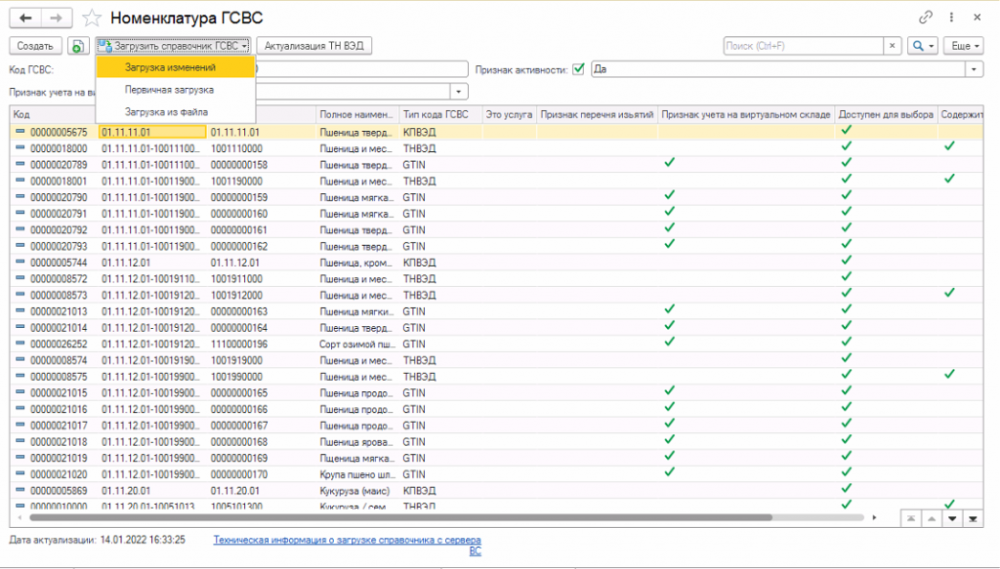Click the Актуализация ТН ВЭД button

(313, 46)
